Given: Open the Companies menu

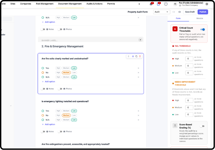Looking at the screenshot, I should pyautogui.click(x=26, y=4).
